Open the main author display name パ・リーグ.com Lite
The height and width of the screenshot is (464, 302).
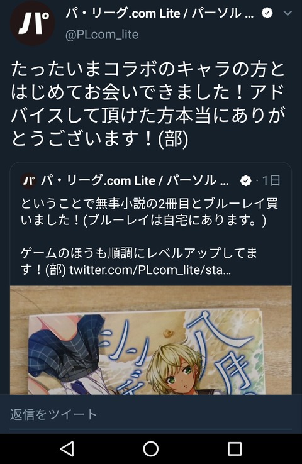click(x=160, y=13)
